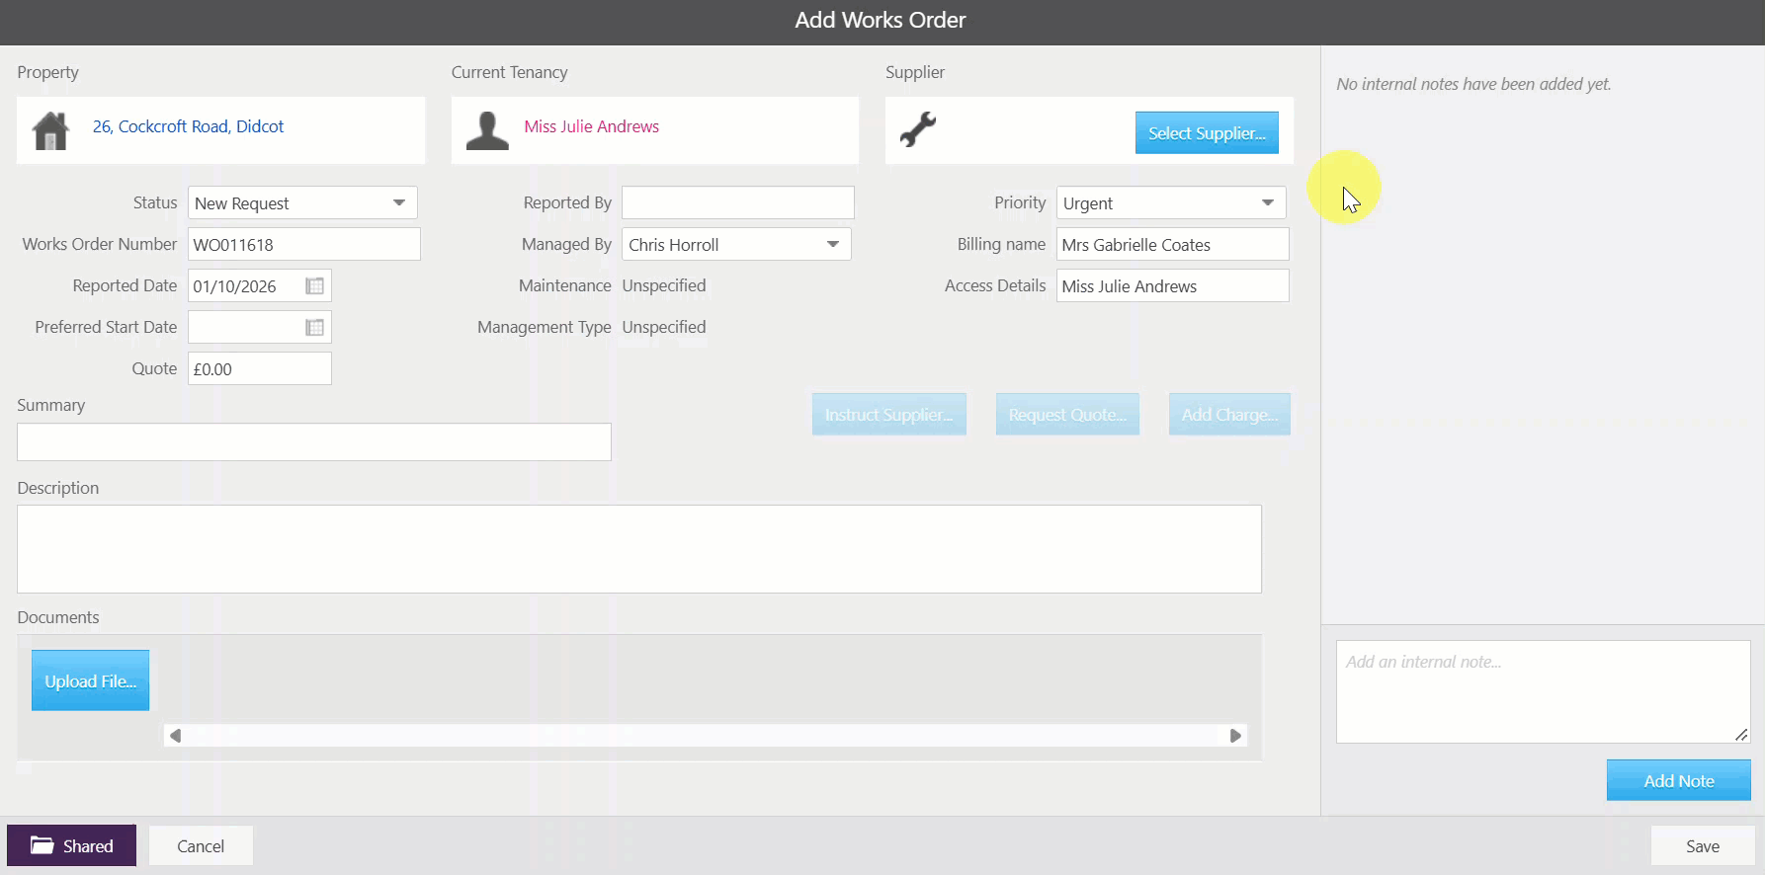1765x875 pixels.
Task: Click the Save button
Action: tap(1703, 846)
